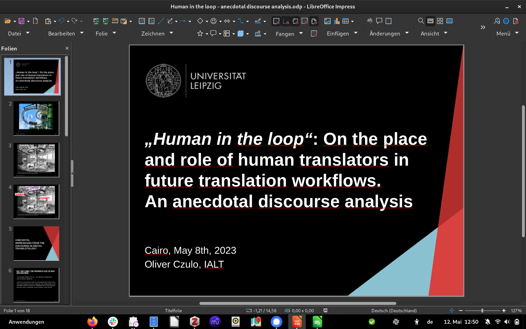Close the Folien panel

67,48
